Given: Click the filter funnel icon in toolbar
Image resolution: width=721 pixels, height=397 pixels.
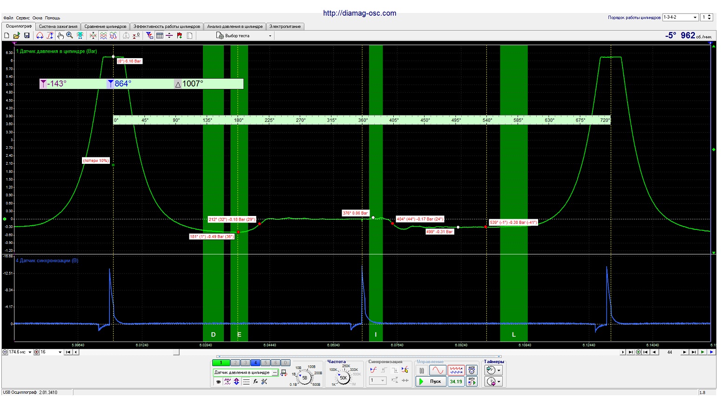Looking at the screenshot, I should (x=149, y=35).
